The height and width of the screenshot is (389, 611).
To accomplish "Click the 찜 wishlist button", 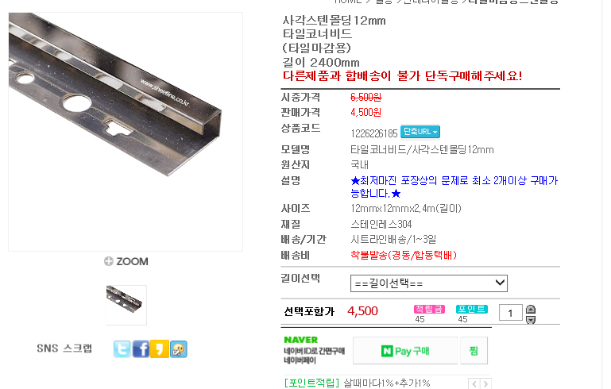I will 474,351.
